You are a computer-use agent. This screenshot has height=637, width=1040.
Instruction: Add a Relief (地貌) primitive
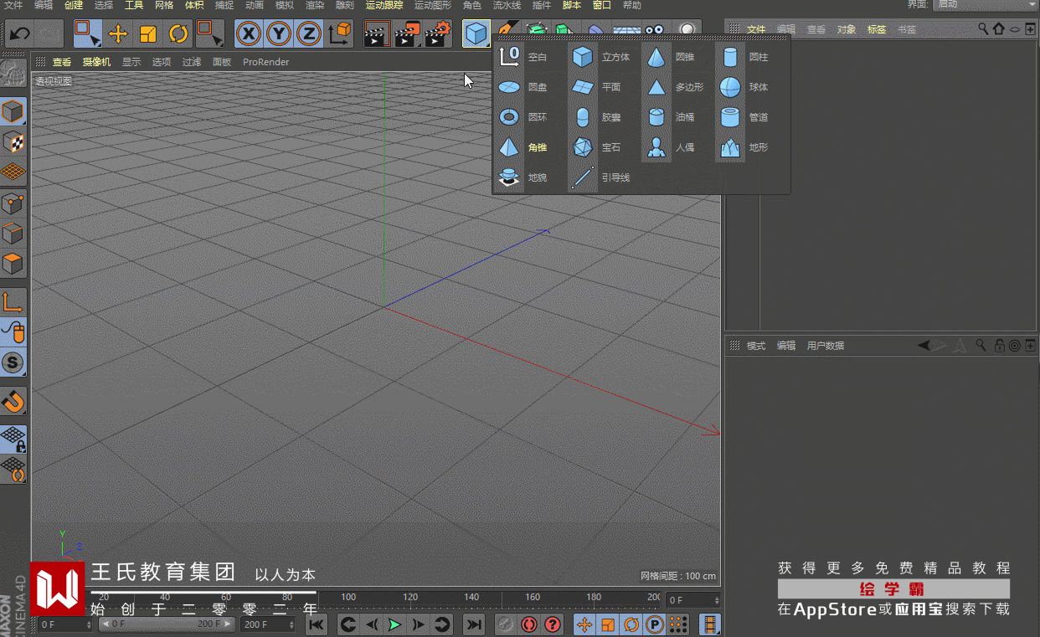point(523,177)
